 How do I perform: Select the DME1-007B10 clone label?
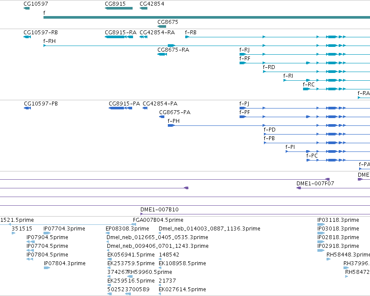160,210
